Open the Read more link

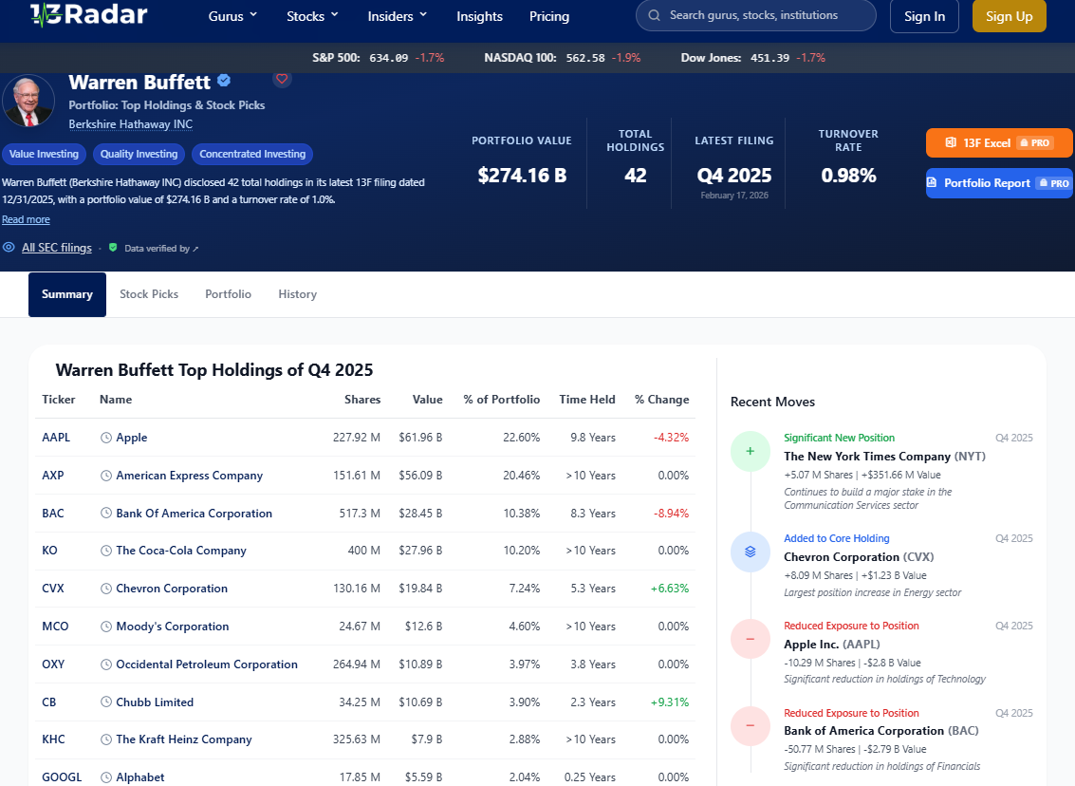coord(26,219)
